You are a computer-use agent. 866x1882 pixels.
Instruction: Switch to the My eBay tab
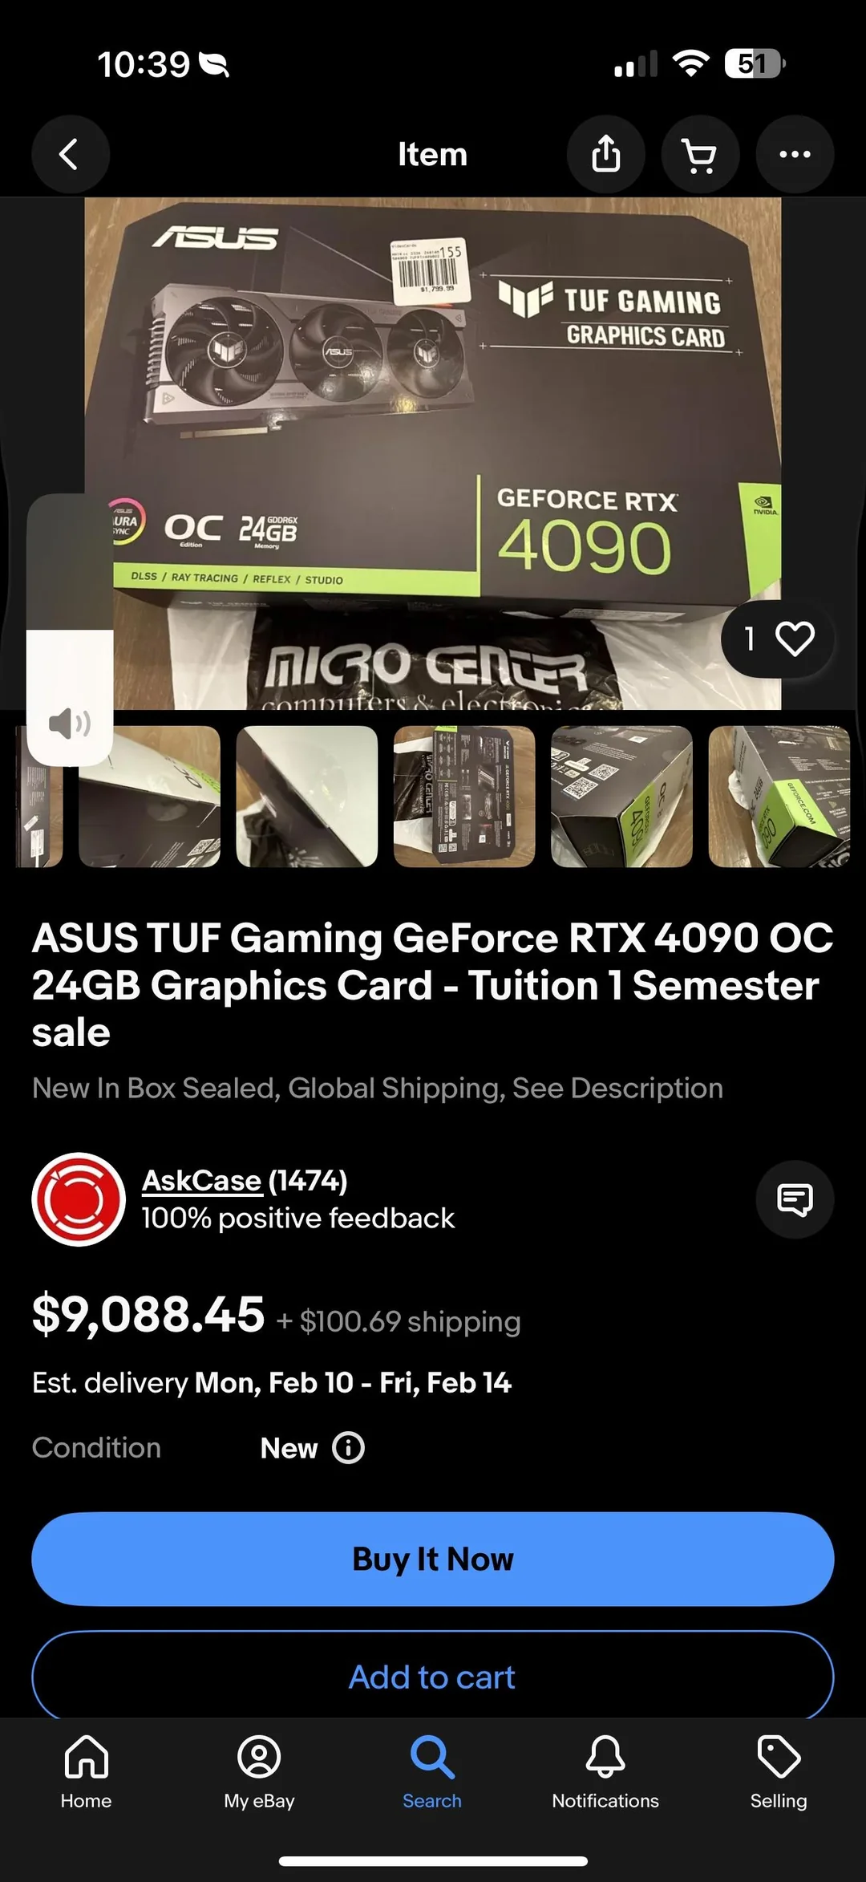coord(259,1771)
